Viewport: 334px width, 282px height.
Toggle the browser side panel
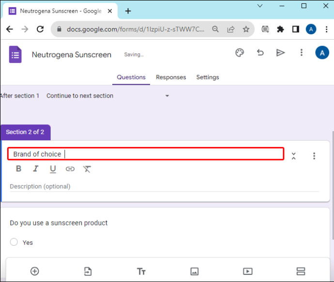[x=296, y=29]
